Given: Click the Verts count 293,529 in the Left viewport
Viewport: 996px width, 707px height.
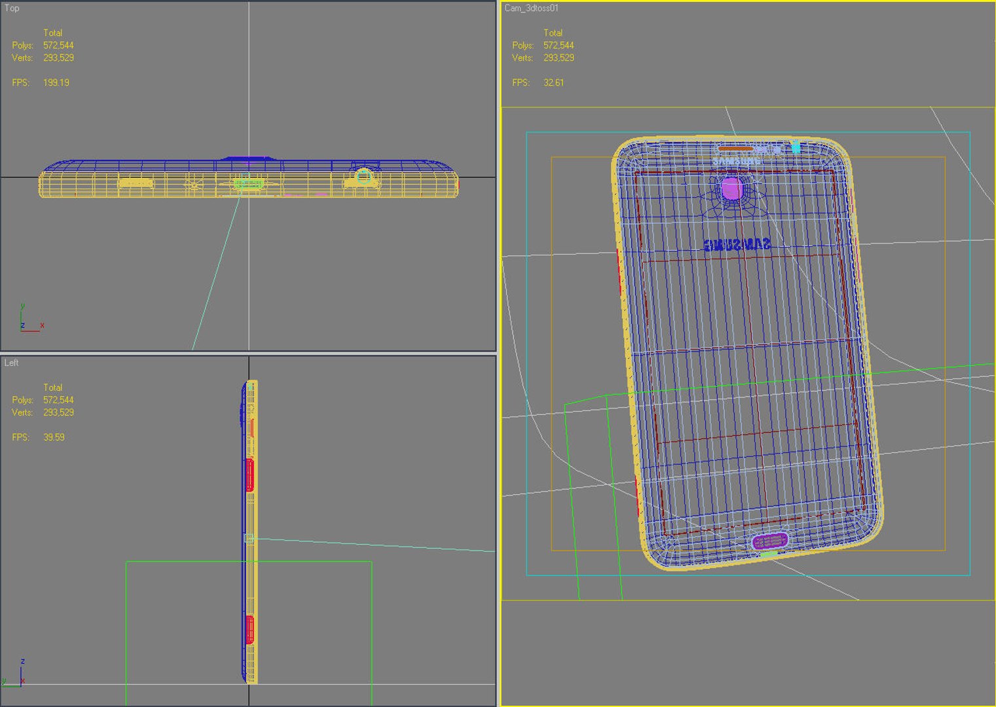Looking at the screenshot, I should click(59, 412).
